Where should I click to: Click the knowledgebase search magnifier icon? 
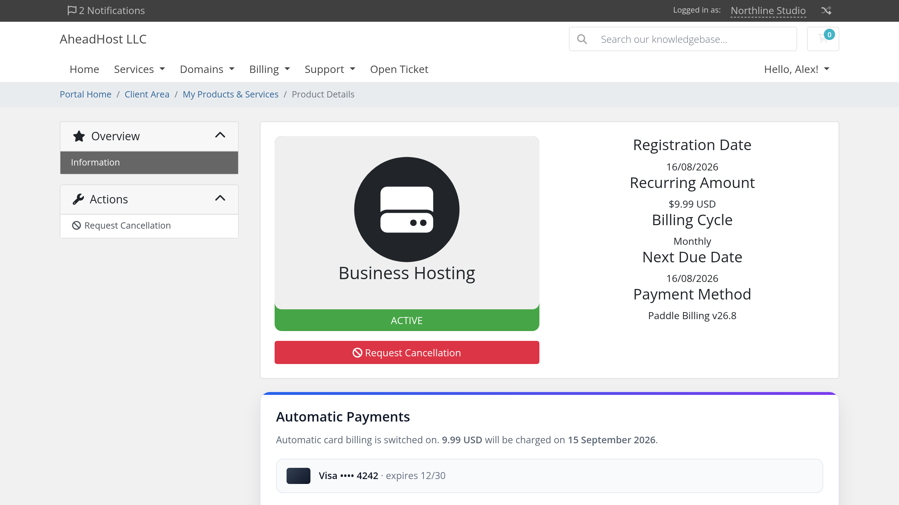point(582,39)
